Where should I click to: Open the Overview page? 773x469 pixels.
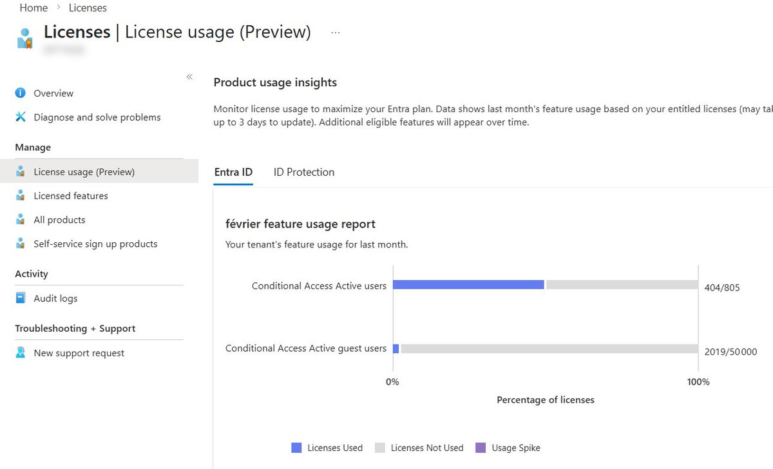pyautogui.click(x=53, y=93)
